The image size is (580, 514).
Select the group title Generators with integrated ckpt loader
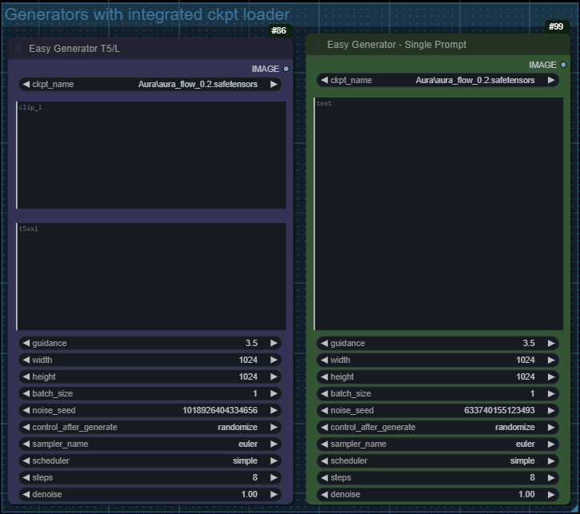click(147, 14)
